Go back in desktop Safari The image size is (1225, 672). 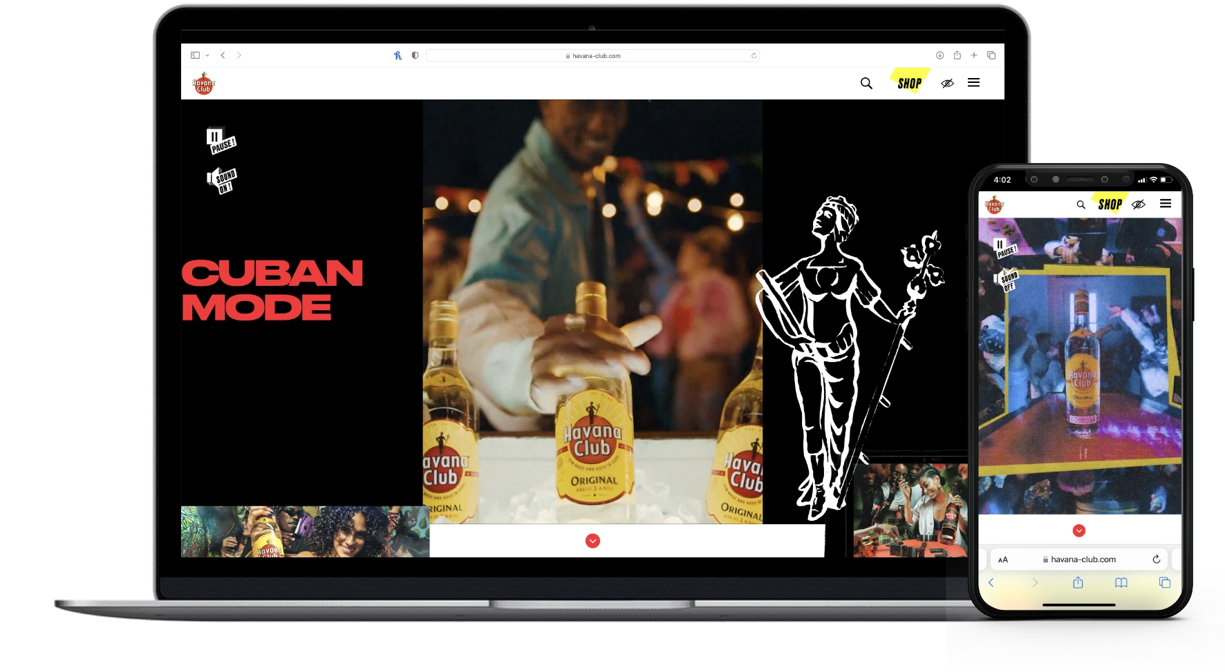pos(223,55)
